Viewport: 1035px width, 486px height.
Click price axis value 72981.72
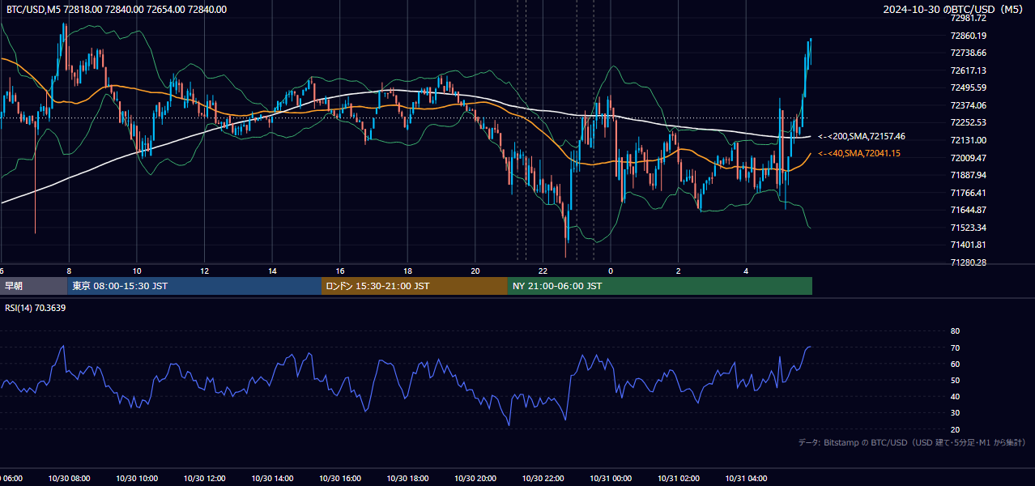point(969,18)
